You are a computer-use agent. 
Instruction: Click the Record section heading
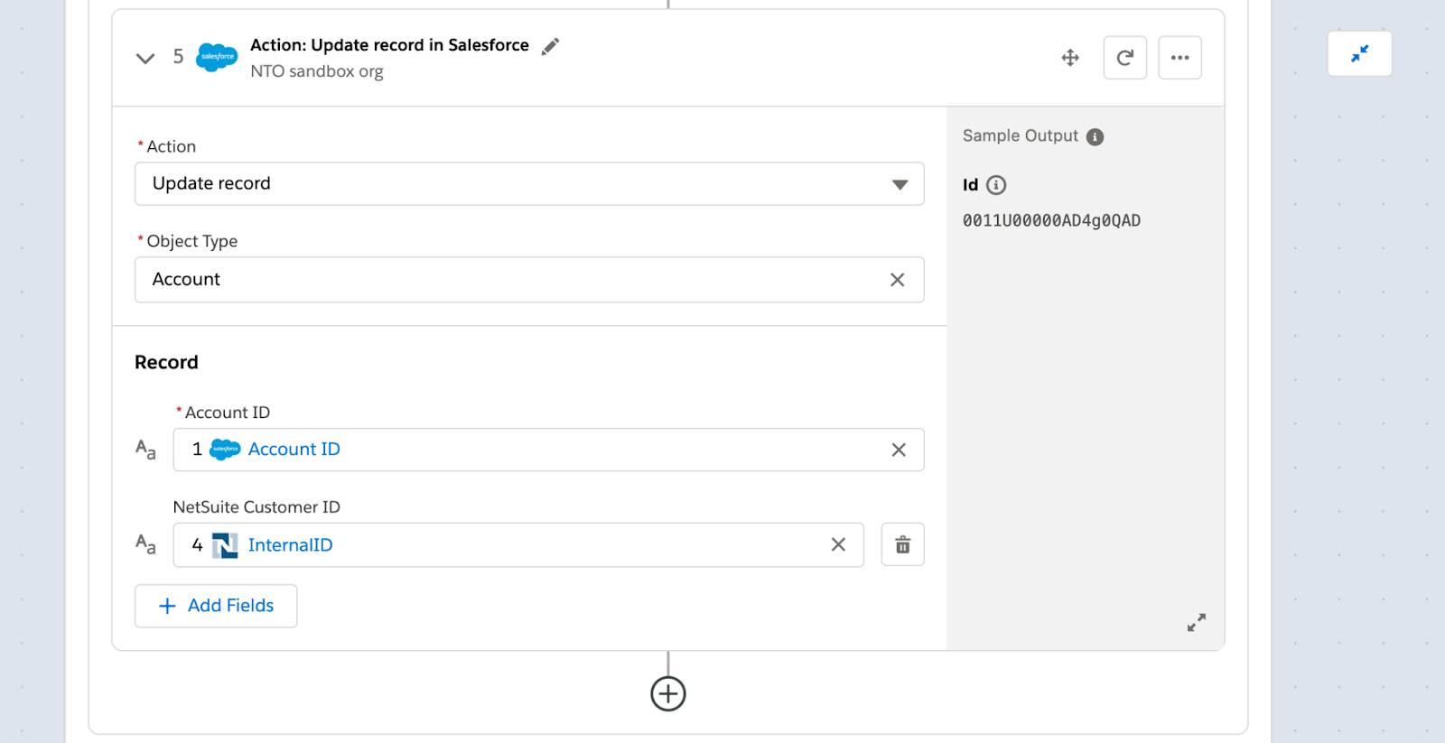pos(166,362)
